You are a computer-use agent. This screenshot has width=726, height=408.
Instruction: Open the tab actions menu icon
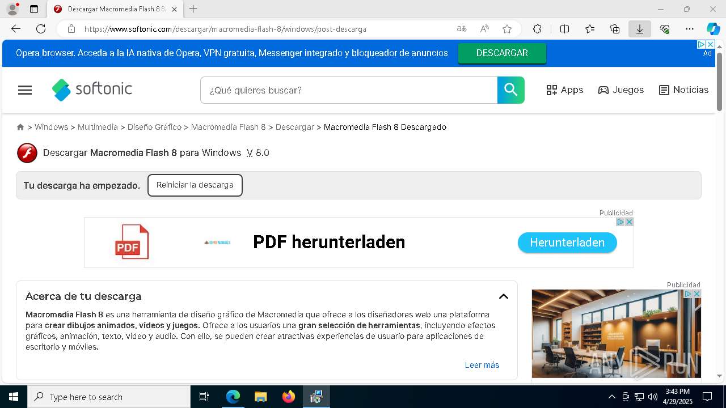tap(34, 9)
